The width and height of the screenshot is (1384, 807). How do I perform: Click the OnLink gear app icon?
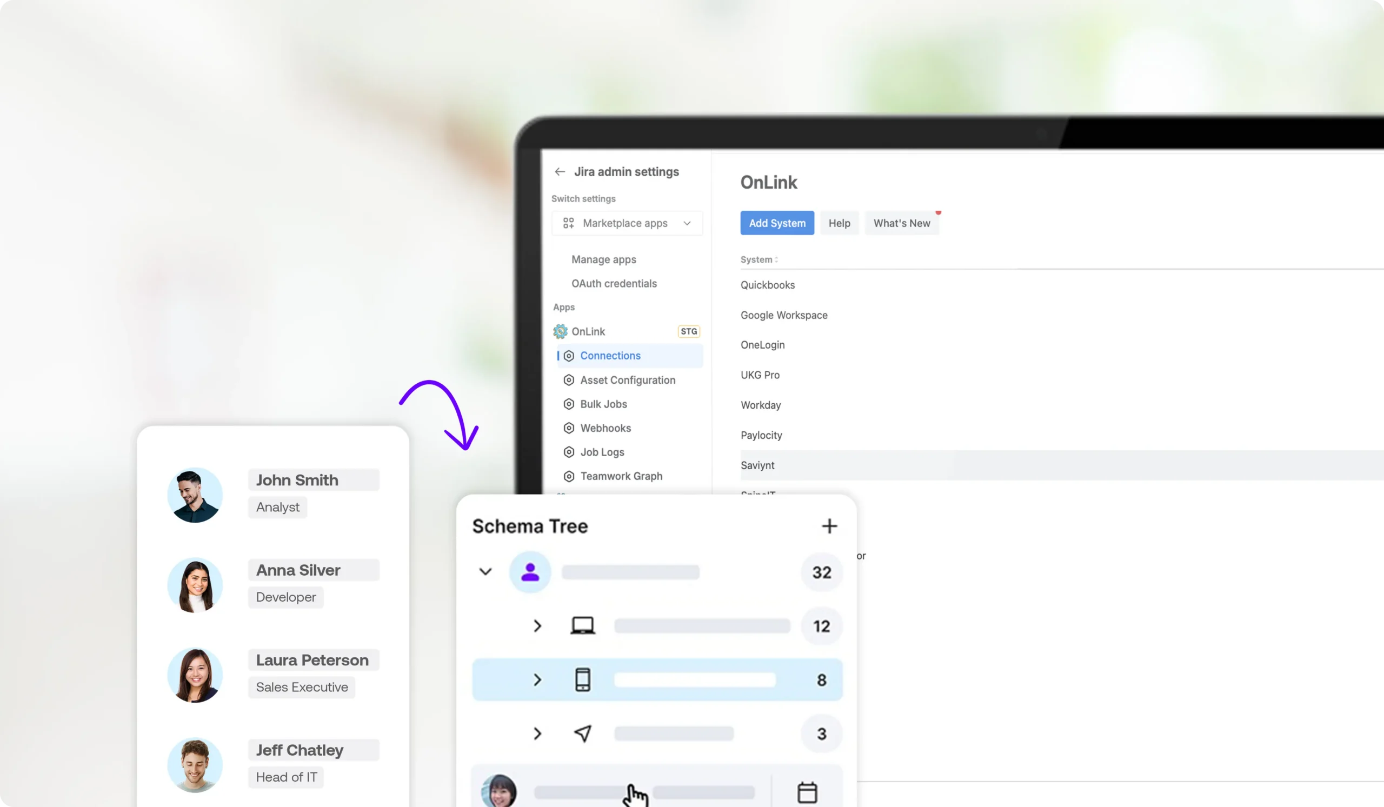pos(560,331)
